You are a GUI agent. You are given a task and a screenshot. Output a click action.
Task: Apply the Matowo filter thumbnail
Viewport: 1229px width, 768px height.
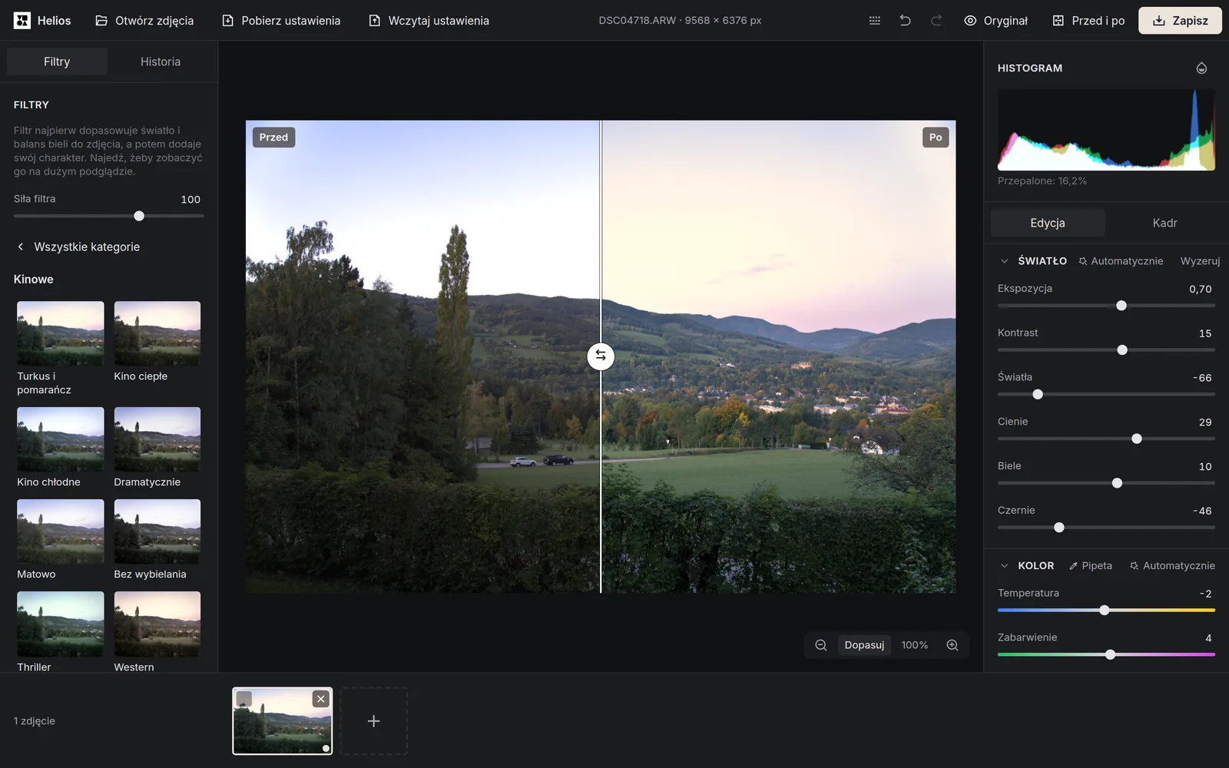(x=61, y=531)
